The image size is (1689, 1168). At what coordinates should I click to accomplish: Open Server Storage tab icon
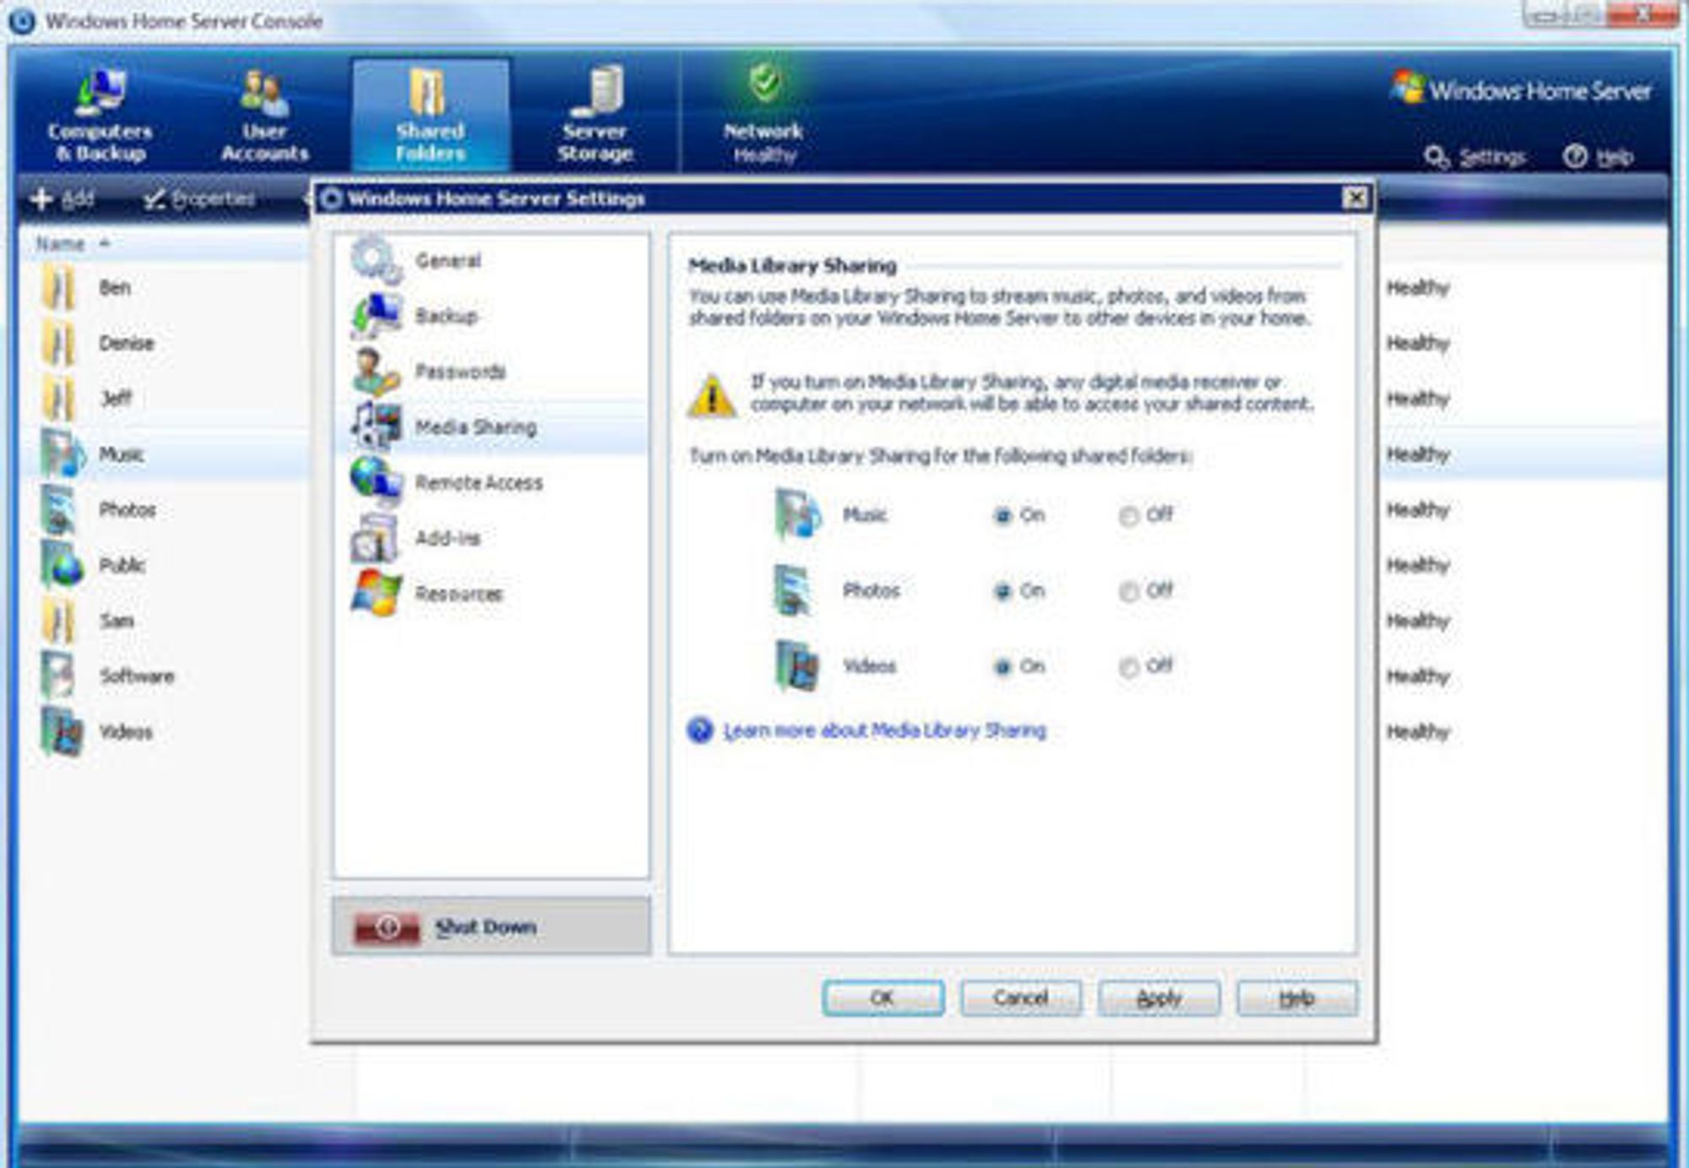[597, 91]
